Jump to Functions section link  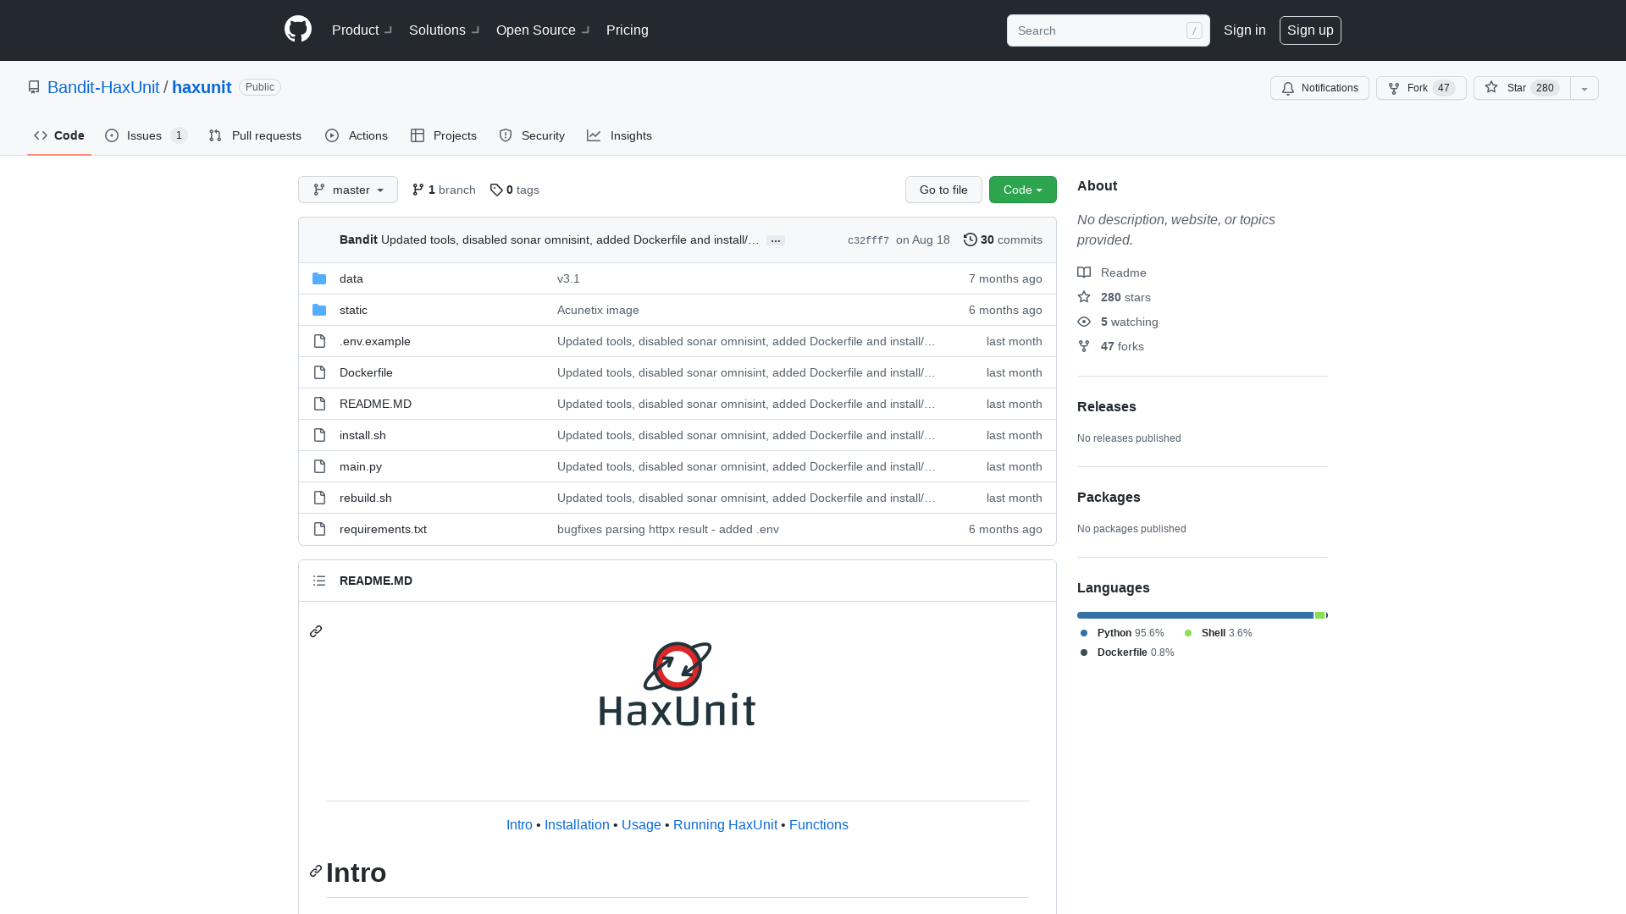(x=819, y=824)
